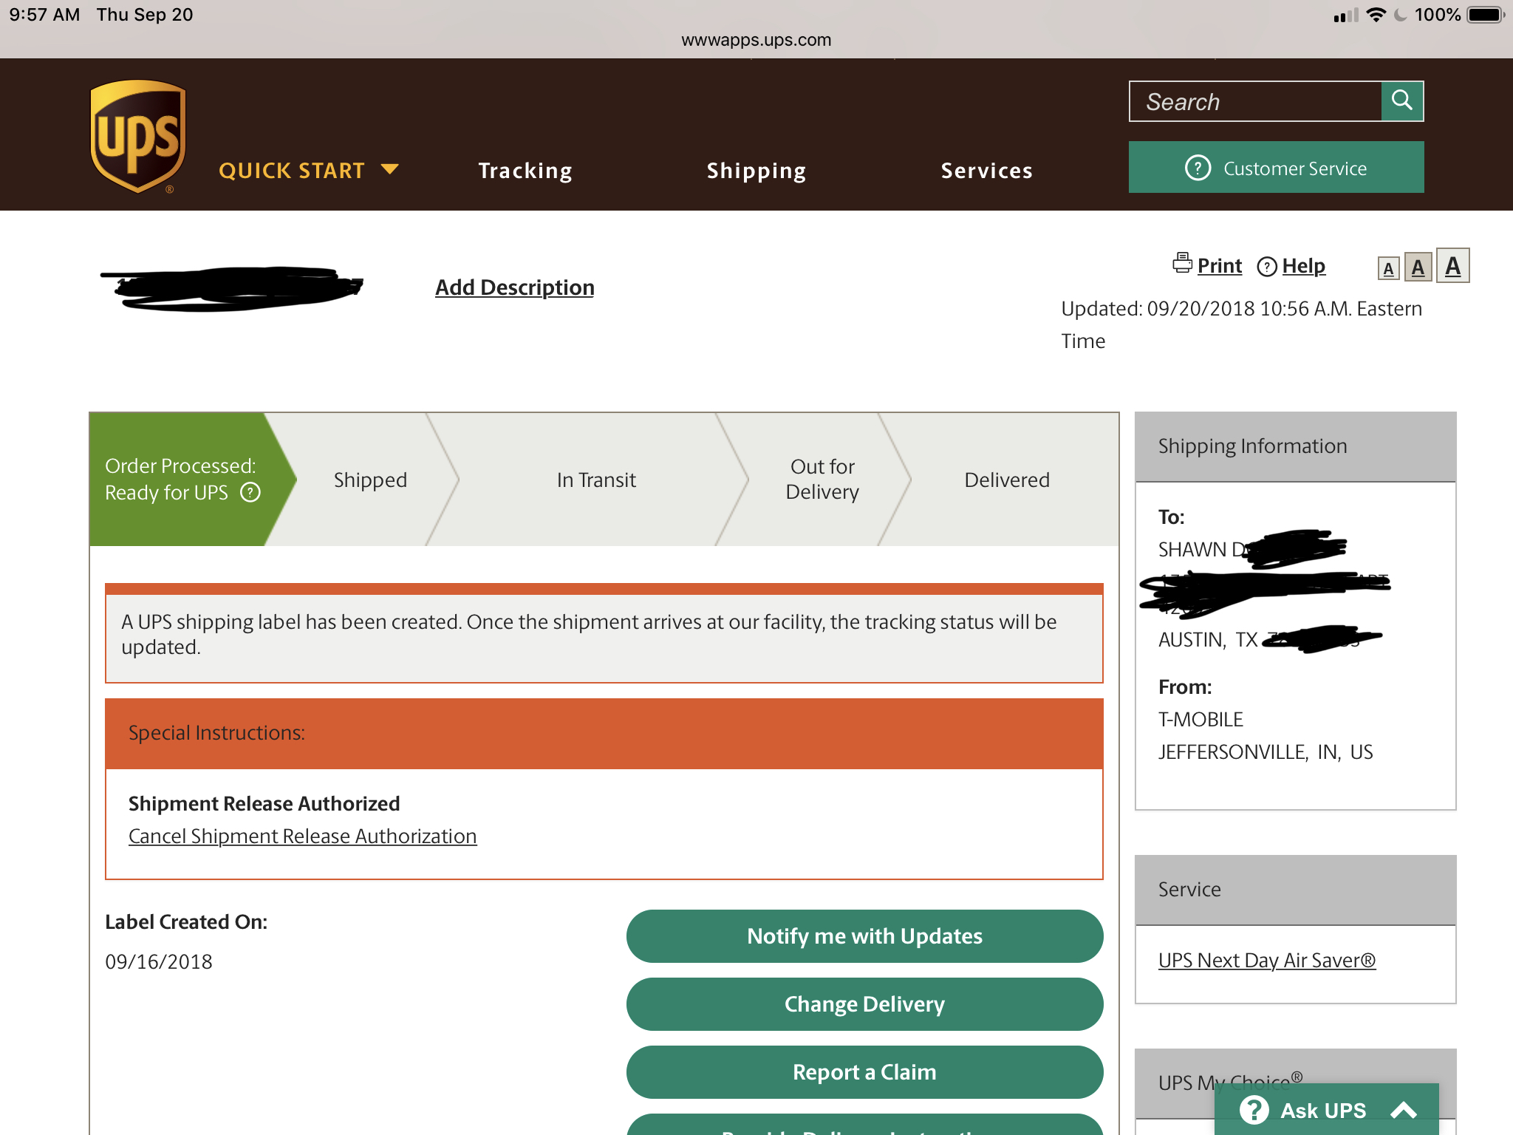Click the search magnifier button
Image resolution: width=1513 pixels, height=1135 pixels.
[x=1401, y=101]
